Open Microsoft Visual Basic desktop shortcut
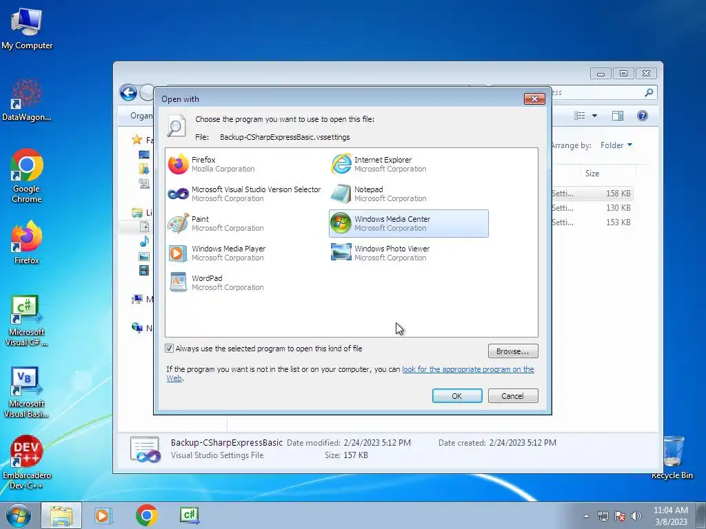This screenshot has height=529, width=706. [27, 392]
